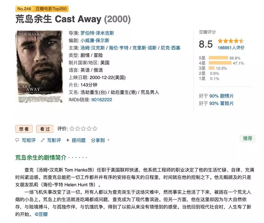Open director 罗伯特·泽米吉斯 link
This screenshot has height=223, width=264.
click(x=97, y=33)
